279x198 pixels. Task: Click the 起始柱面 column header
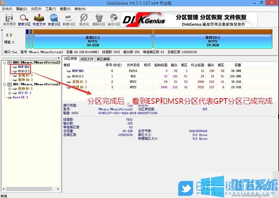(x=161, y=65)
